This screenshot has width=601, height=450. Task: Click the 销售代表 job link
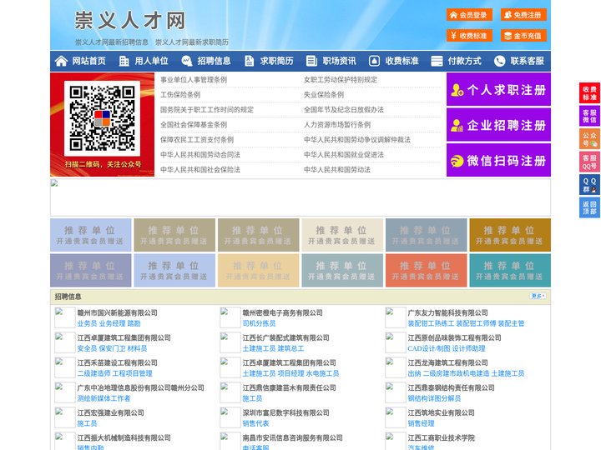255,423
